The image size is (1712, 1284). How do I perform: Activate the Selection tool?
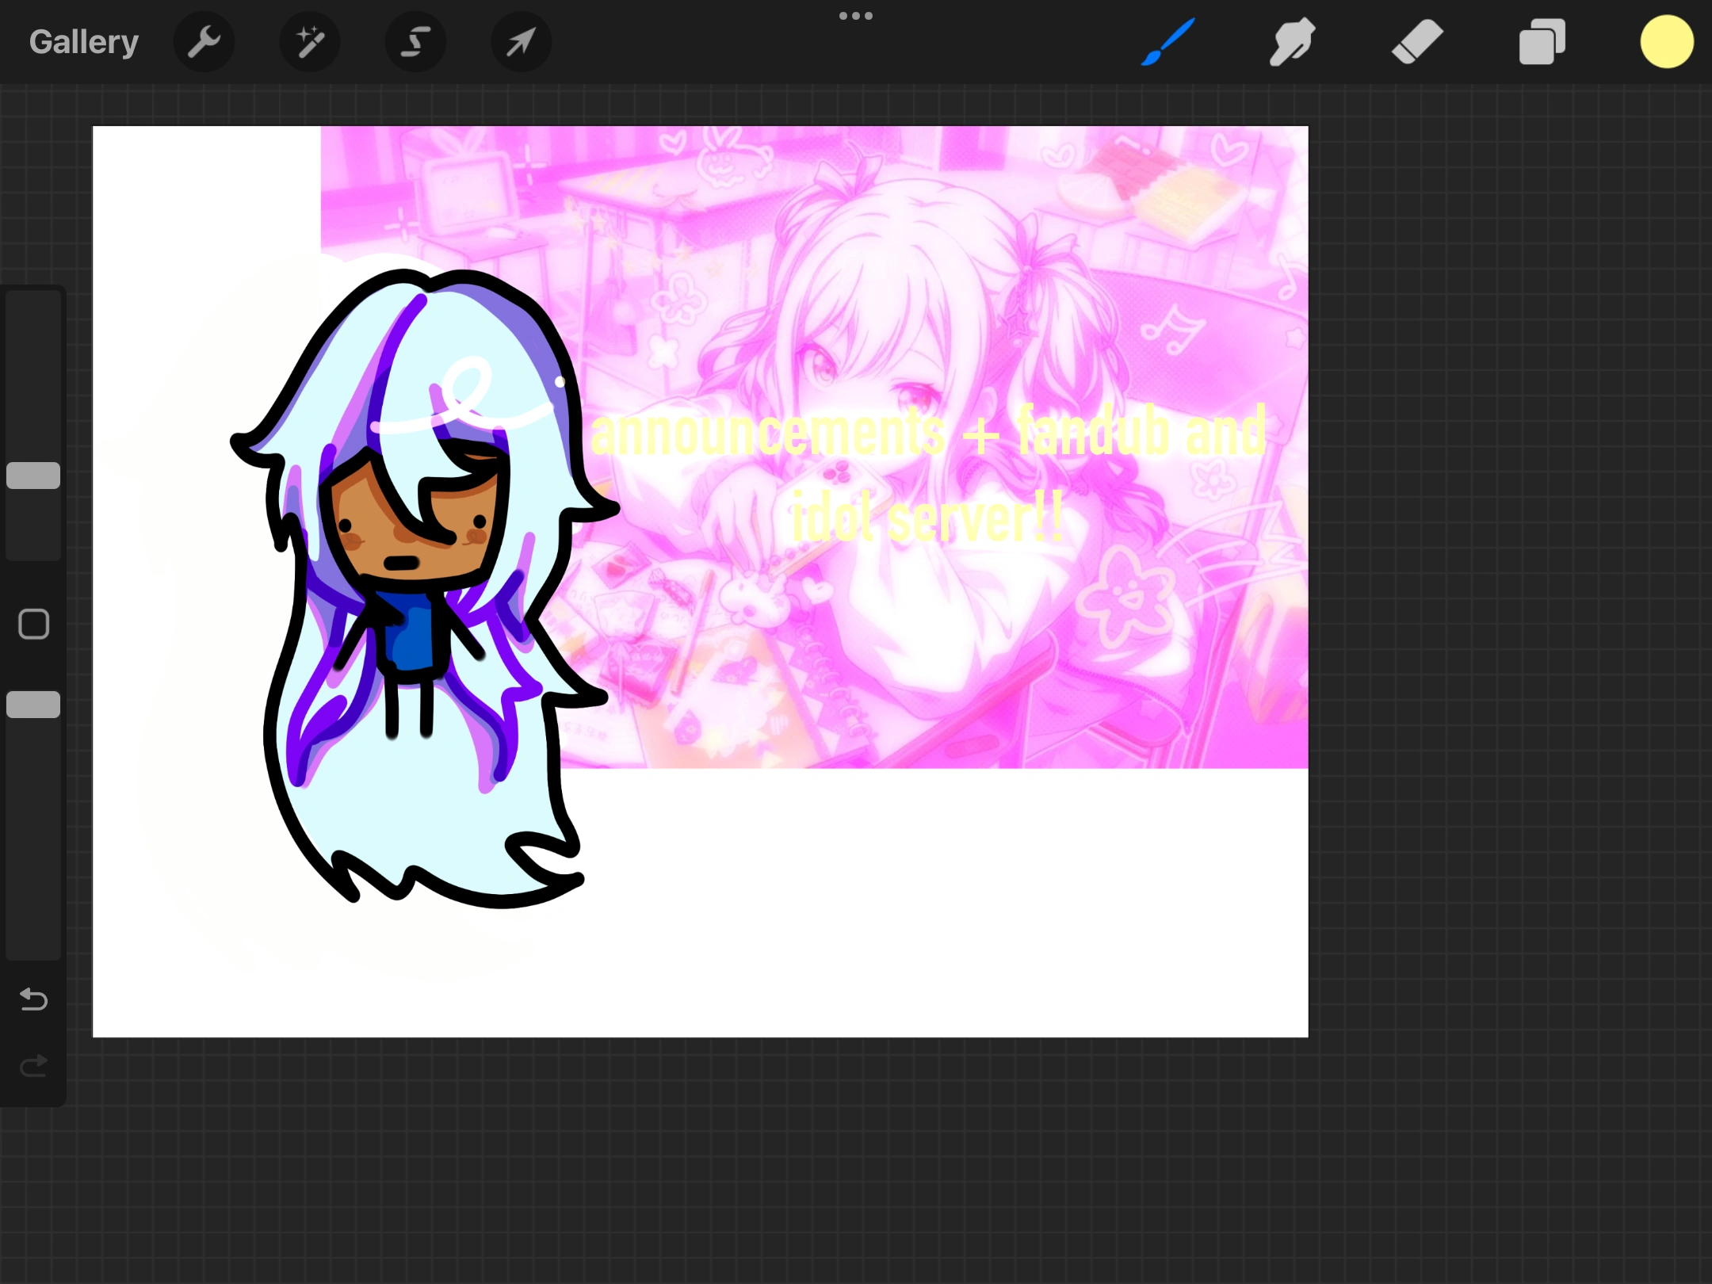click(415, 41)
